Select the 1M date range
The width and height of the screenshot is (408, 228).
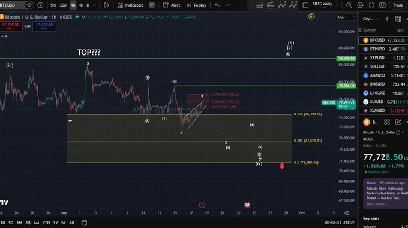pos(19,223)
